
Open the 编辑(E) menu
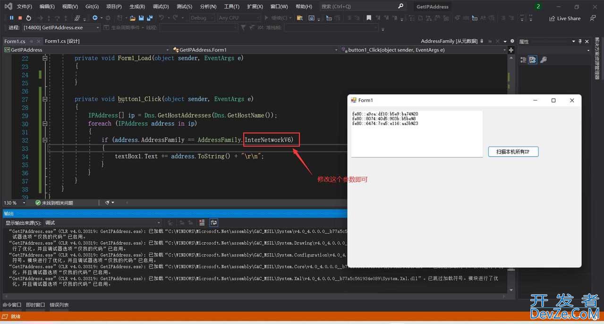[47, 7]
